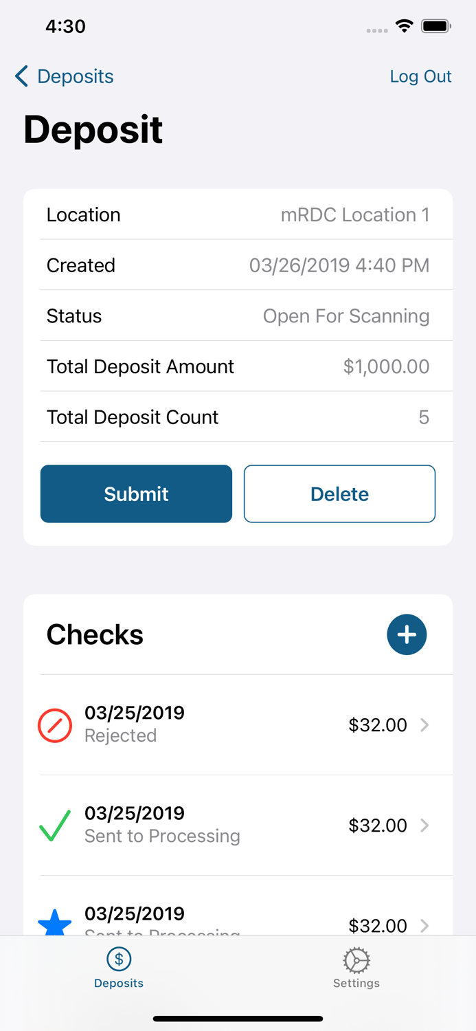Viewport: 476px width, 1031px height.
Task: Tap the add check plus icon
Action: 407,634
